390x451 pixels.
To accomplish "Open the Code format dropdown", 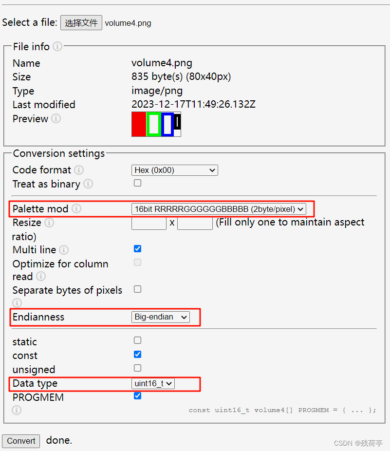I will pyautogui.click(x=174, y=170).
